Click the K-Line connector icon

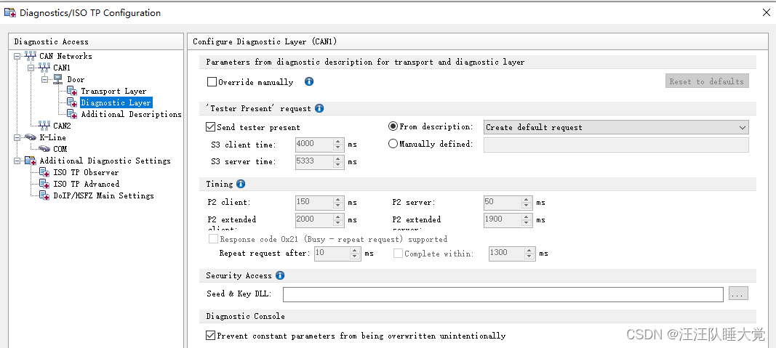coord(30,137)
